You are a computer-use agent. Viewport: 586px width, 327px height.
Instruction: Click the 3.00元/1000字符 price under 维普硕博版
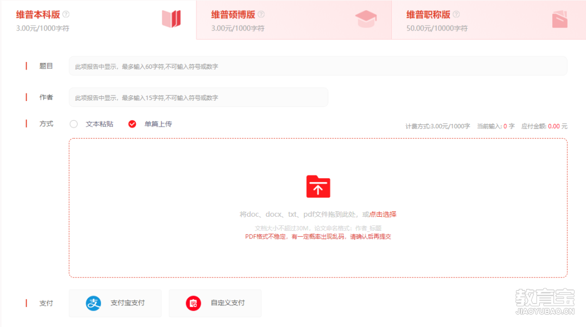coord(238,28)
